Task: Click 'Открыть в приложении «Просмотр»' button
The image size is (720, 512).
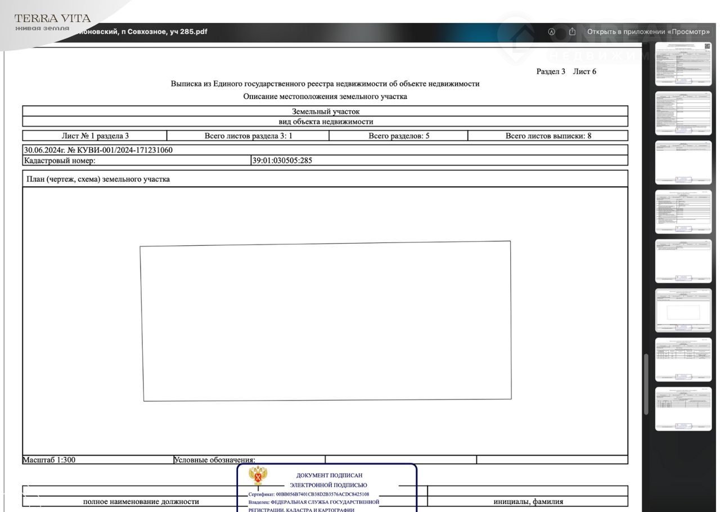Action: pyautogui.click(x=648, y=32)
